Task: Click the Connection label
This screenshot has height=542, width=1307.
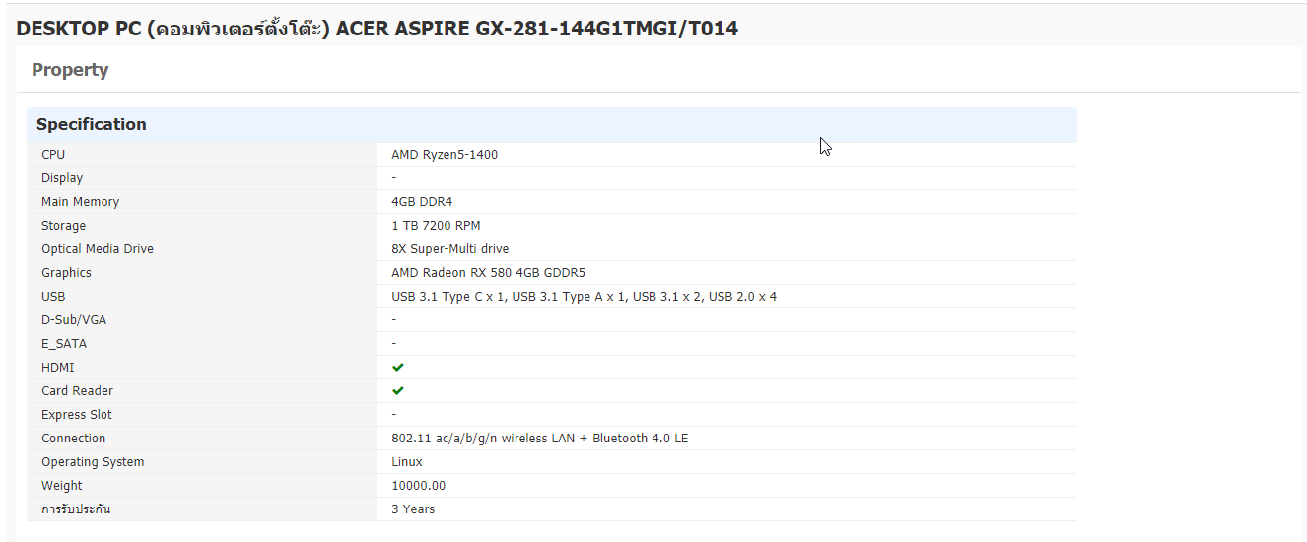Action: 73,439
